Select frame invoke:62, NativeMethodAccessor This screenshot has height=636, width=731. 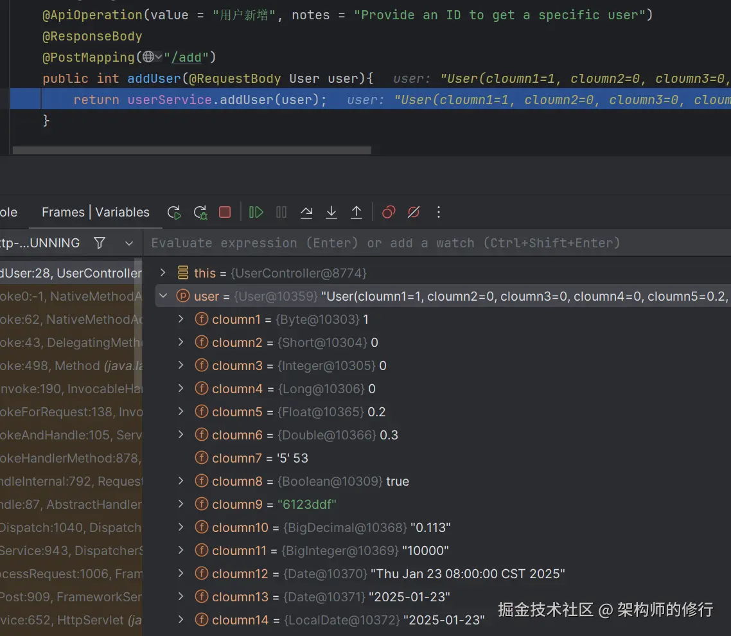[71, 319]
